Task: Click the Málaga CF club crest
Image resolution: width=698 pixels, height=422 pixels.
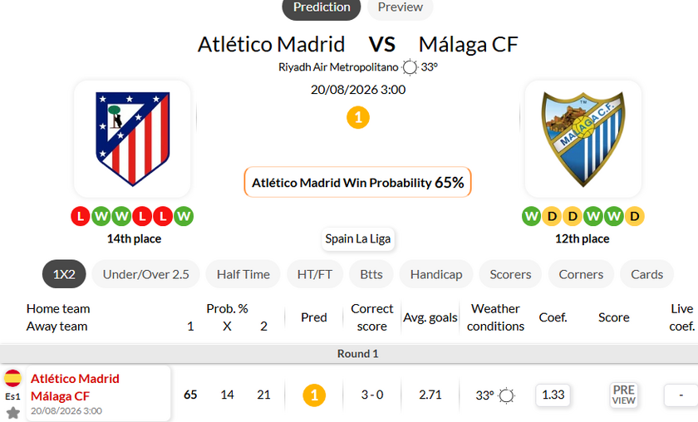Action: click(582, 139)
